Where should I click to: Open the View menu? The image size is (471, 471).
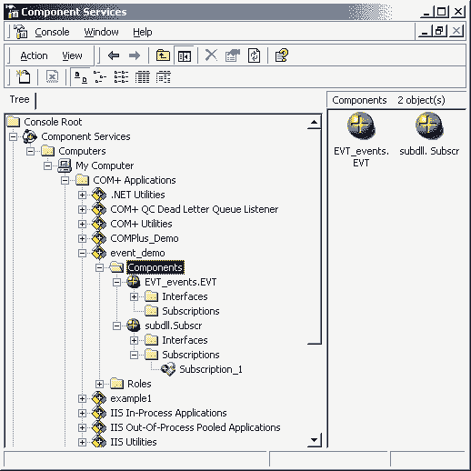click(72, 55)
